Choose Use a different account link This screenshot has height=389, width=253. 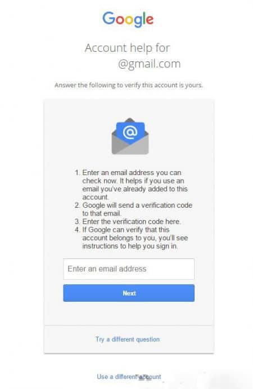(129, 377)
